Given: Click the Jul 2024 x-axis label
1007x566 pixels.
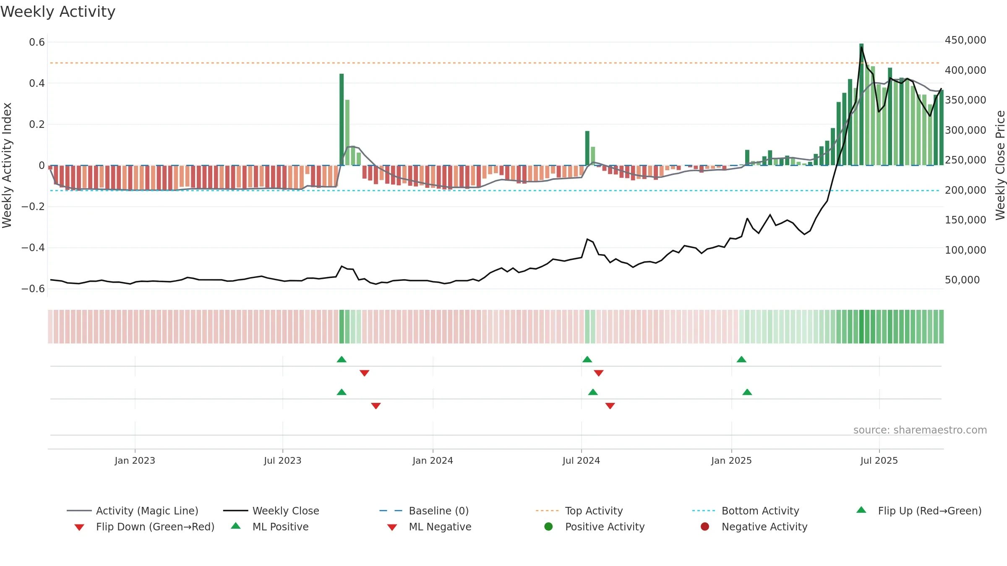Looking at the screenshot, I should (581, 460).
